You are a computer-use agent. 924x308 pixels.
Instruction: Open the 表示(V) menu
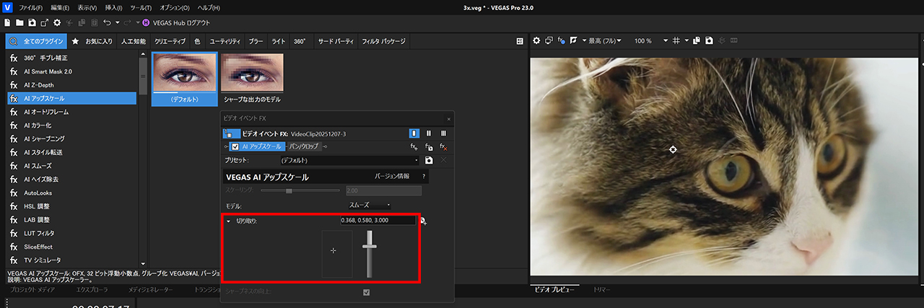89,7
